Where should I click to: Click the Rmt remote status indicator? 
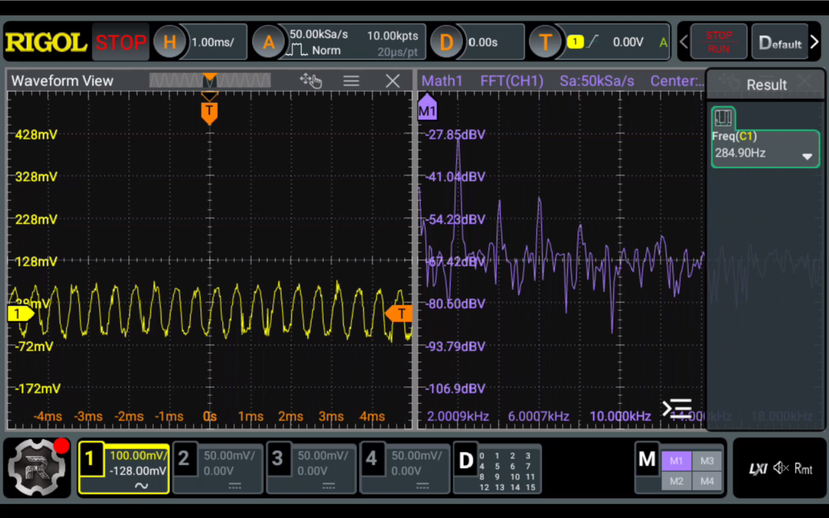point(803,469)
